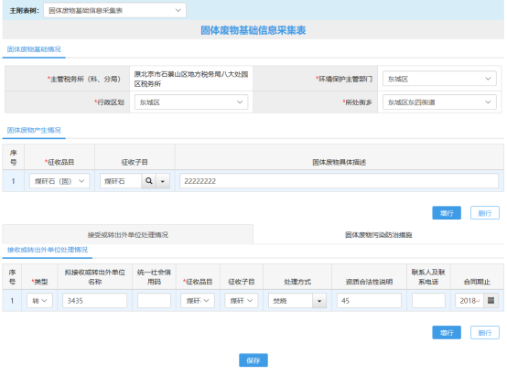Click 增行 button under the 固体废物产生情况 table

(447, 213)
